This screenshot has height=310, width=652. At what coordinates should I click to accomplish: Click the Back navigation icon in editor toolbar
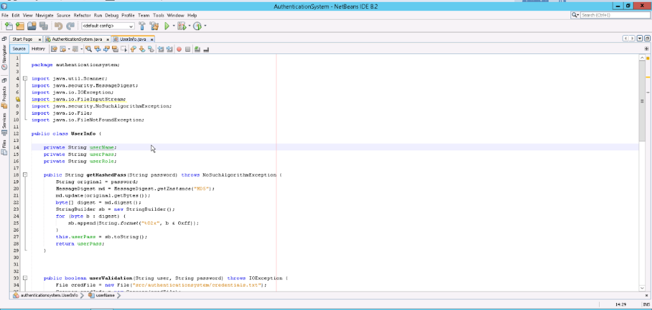point(63,49)
